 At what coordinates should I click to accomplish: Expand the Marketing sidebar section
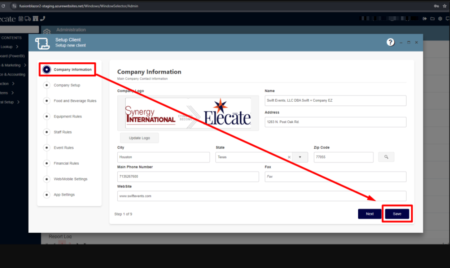point(25,65)
